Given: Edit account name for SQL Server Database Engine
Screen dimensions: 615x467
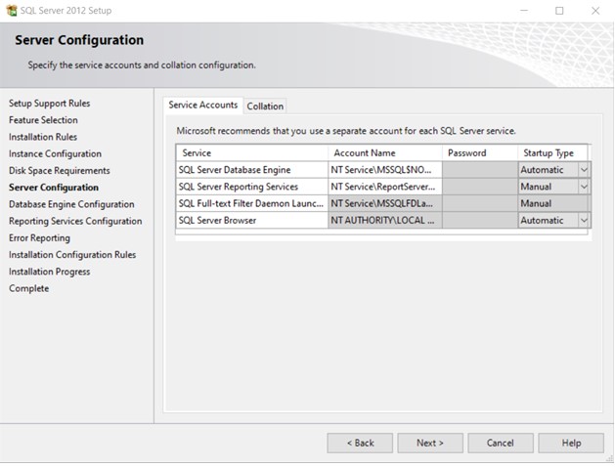Looking at the screenshot, I should pyautogui.click(x=385, y=170).
